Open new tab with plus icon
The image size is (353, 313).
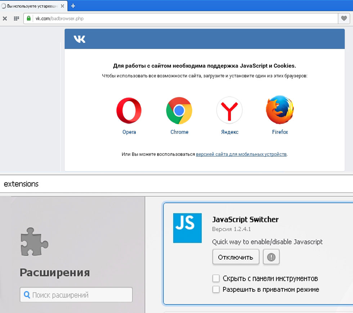click(x=73, y=6)
